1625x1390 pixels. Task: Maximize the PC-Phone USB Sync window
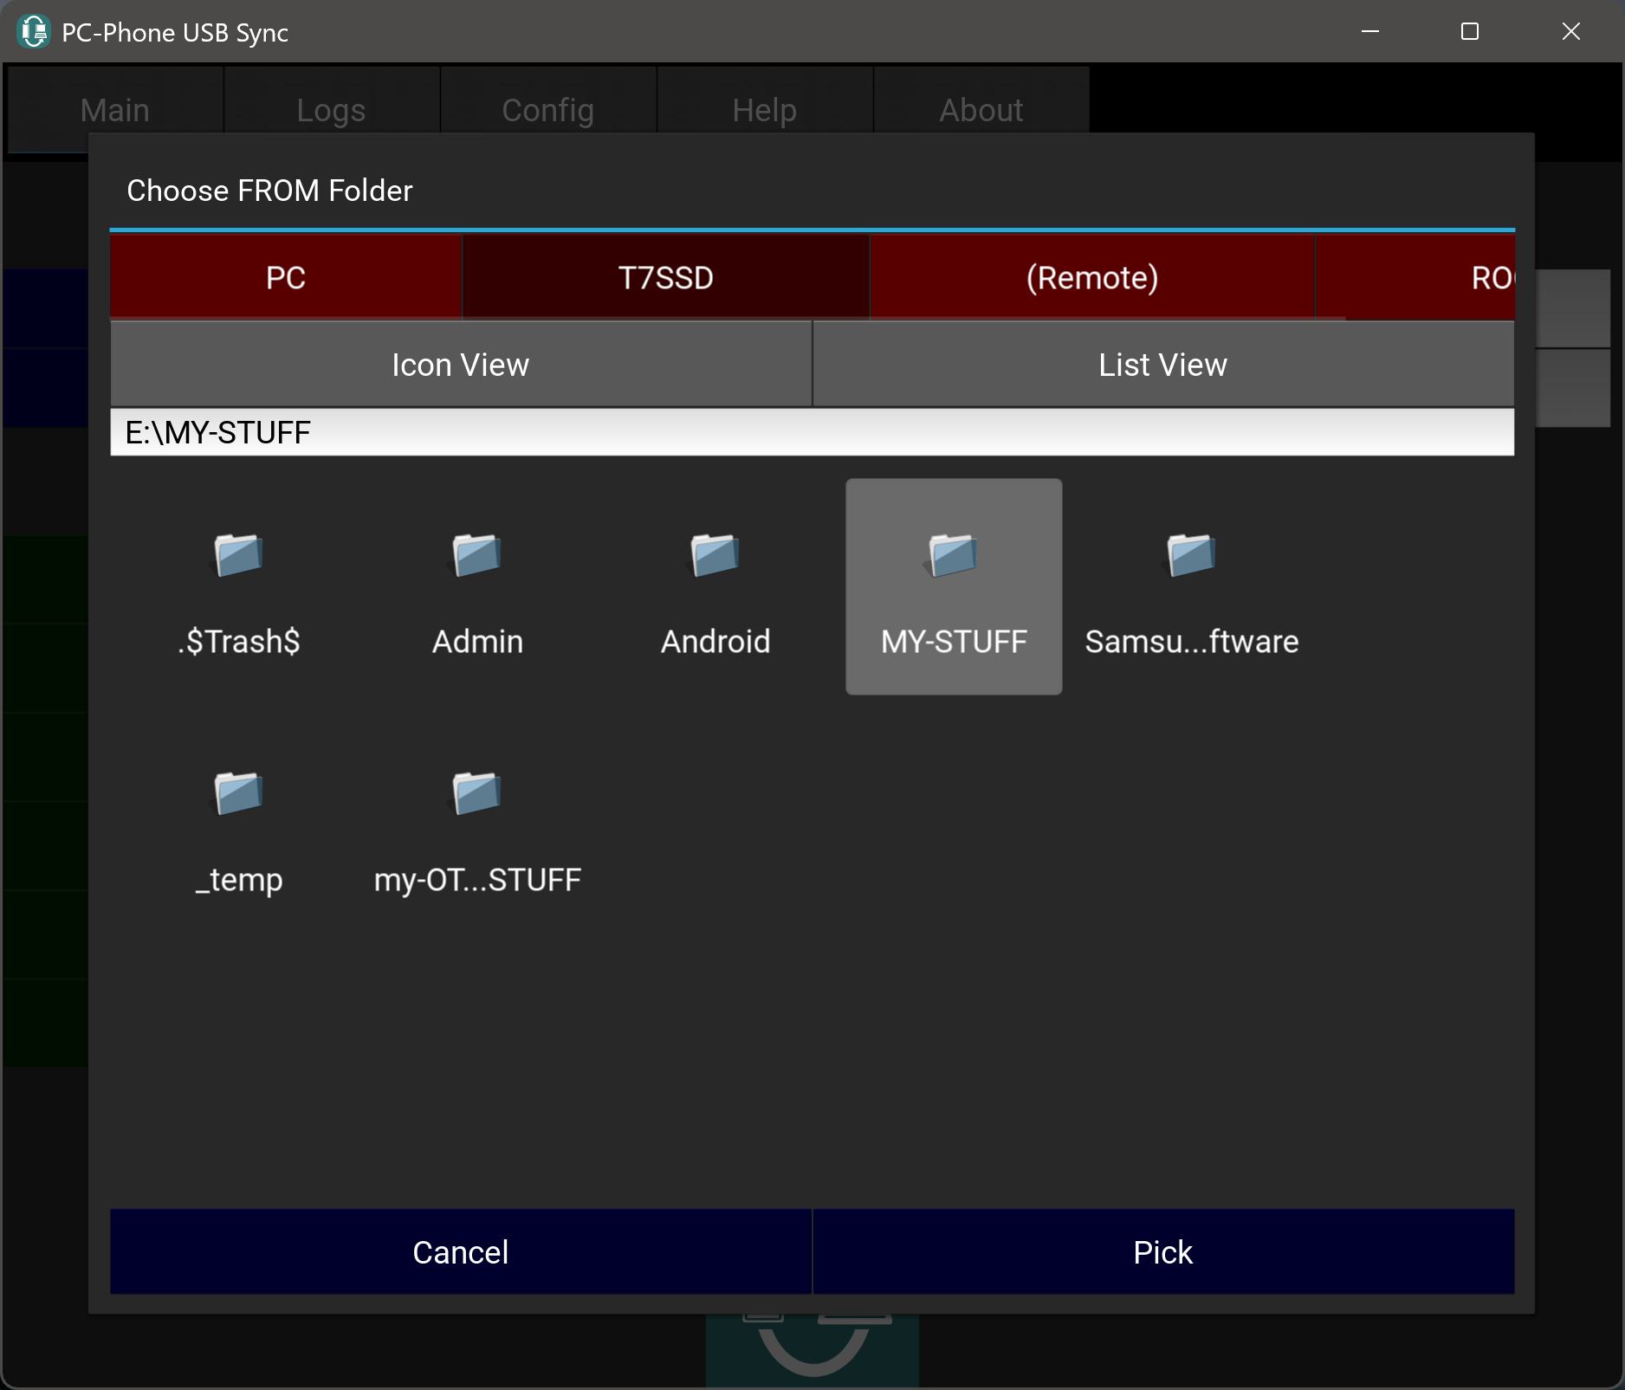pos(1470,32)
